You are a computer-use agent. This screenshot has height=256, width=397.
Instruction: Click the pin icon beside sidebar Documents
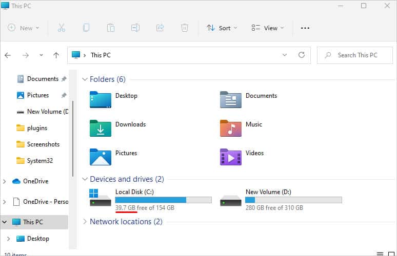point(64,79)
